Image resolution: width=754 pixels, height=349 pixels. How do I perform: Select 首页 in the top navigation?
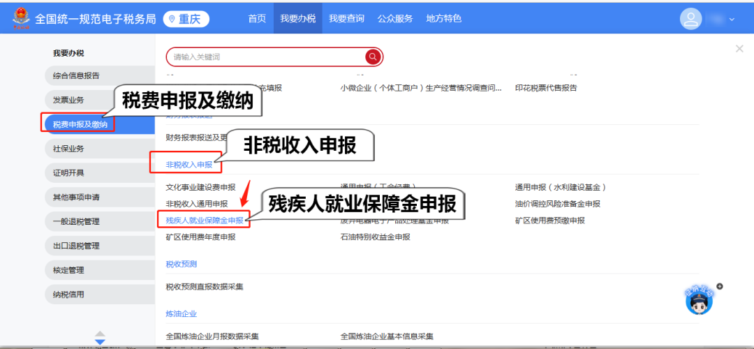(257, 19)
